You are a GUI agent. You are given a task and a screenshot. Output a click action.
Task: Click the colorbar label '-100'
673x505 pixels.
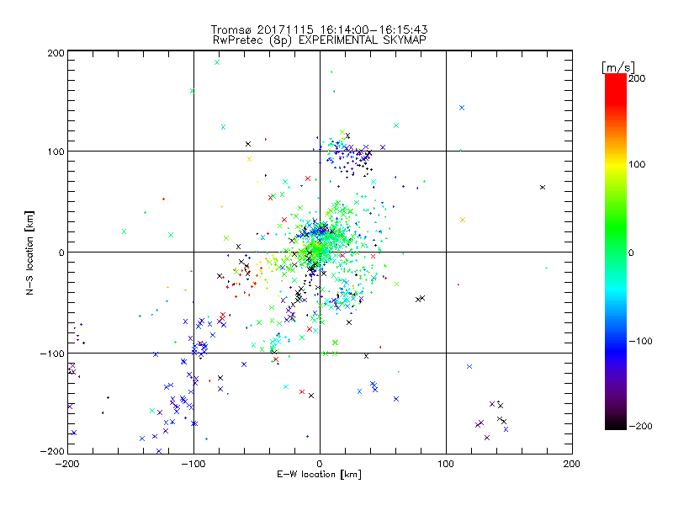[641, 342]
